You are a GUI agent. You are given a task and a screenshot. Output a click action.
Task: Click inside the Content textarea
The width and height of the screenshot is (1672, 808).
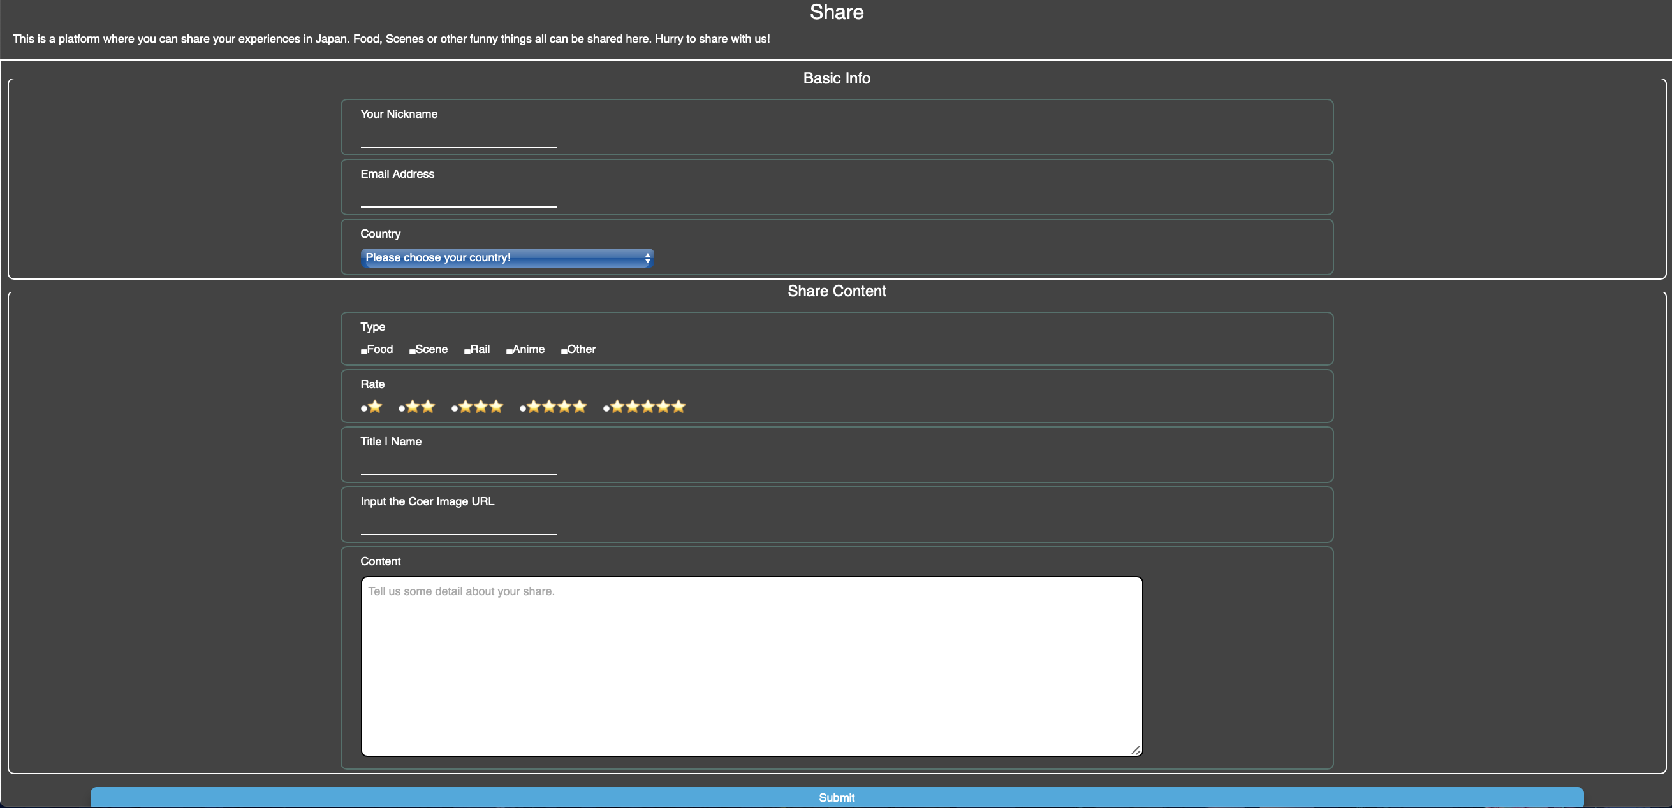pos(751,666)
